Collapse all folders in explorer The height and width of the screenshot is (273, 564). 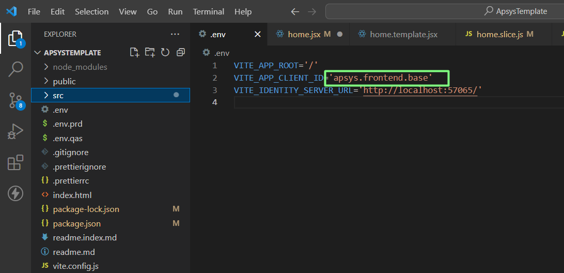point(180,52)
